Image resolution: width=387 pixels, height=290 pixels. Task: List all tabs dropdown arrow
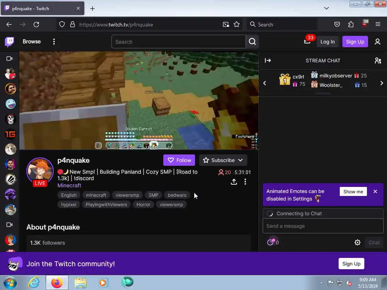(326, 8)
